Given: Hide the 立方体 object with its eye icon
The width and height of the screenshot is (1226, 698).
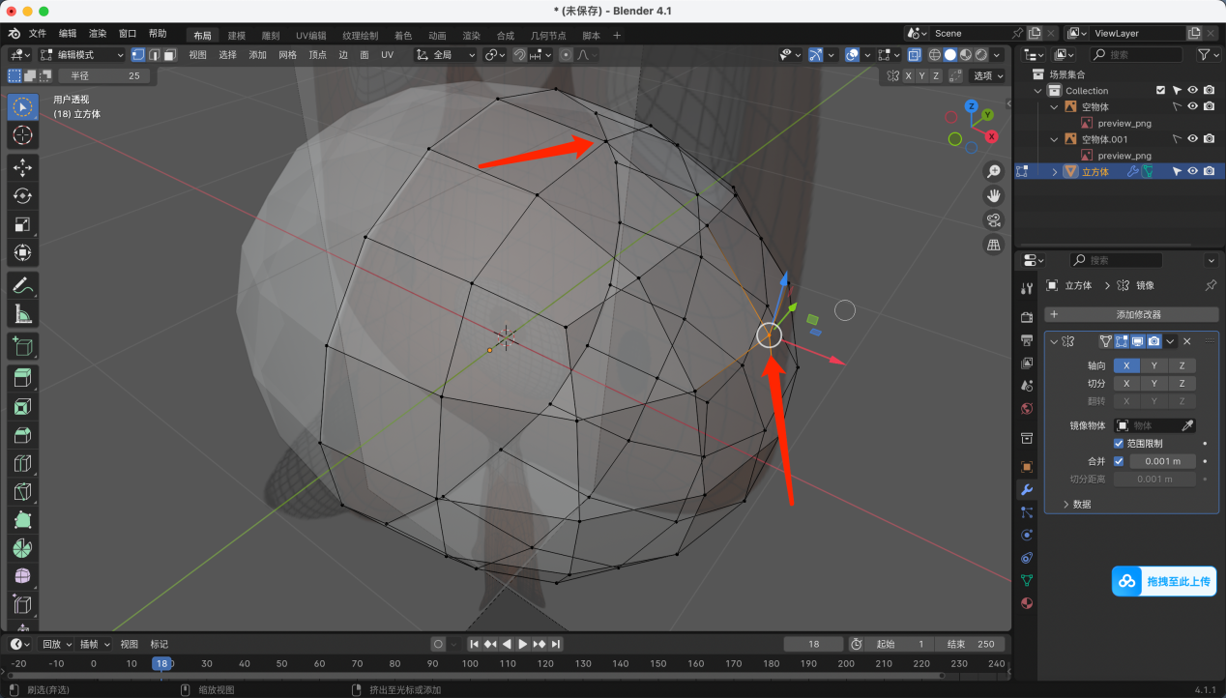Looking at the screenshot, I should tap(1193, 171).
